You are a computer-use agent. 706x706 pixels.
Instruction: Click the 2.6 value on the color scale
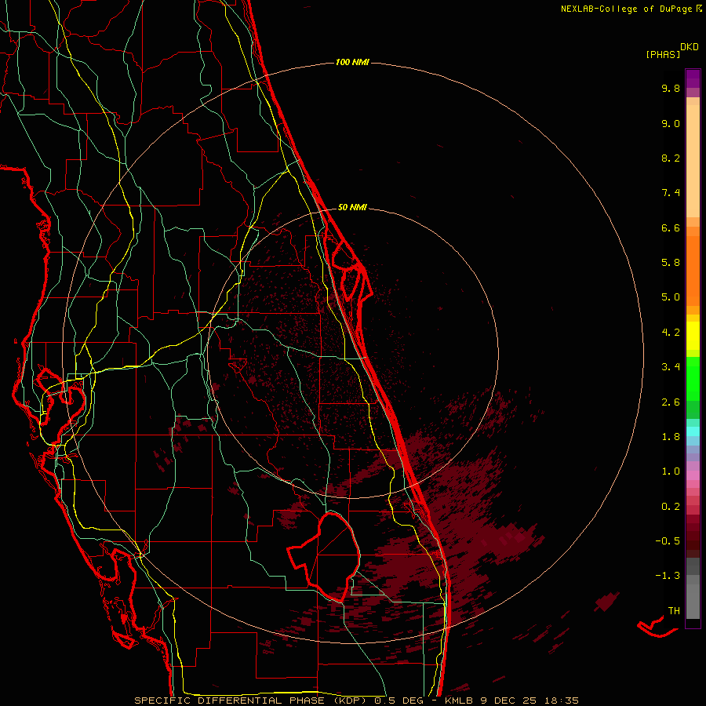pos(671,402)
